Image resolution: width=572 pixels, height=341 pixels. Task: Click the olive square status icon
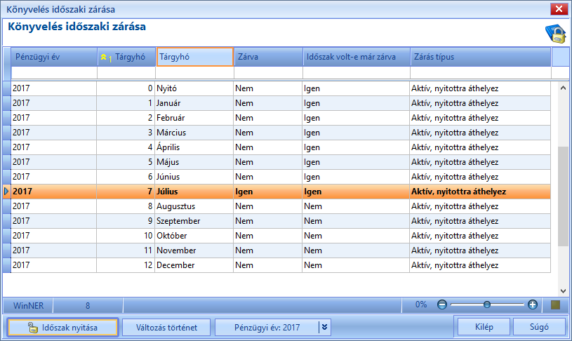[555, 305]
